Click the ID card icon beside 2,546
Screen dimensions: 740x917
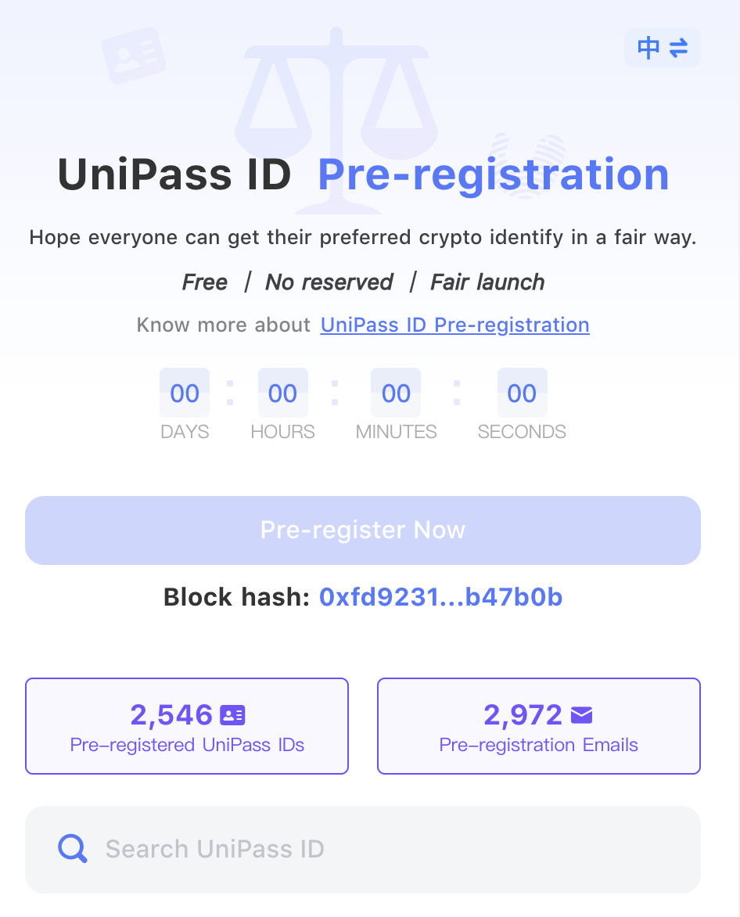tap(232, 714)
